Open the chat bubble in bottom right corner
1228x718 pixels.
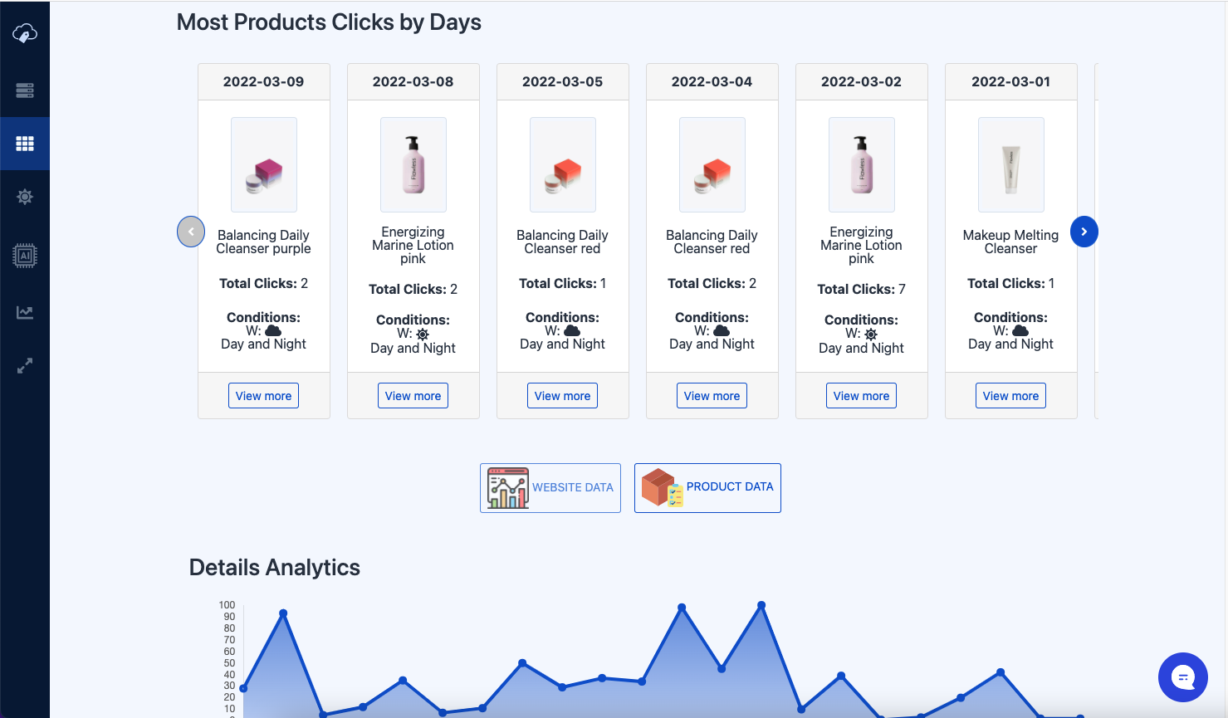[1182, 677]
